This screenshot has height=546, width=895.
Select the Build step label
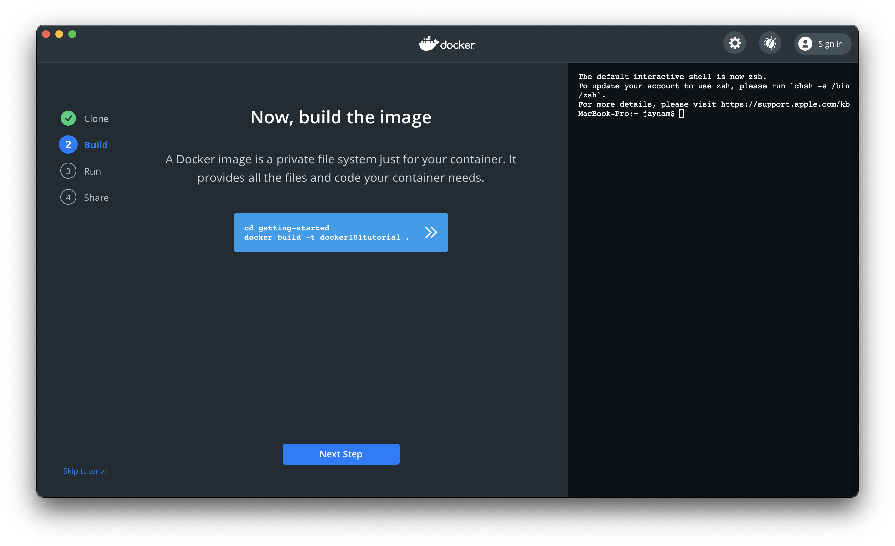tap(96, 145)
